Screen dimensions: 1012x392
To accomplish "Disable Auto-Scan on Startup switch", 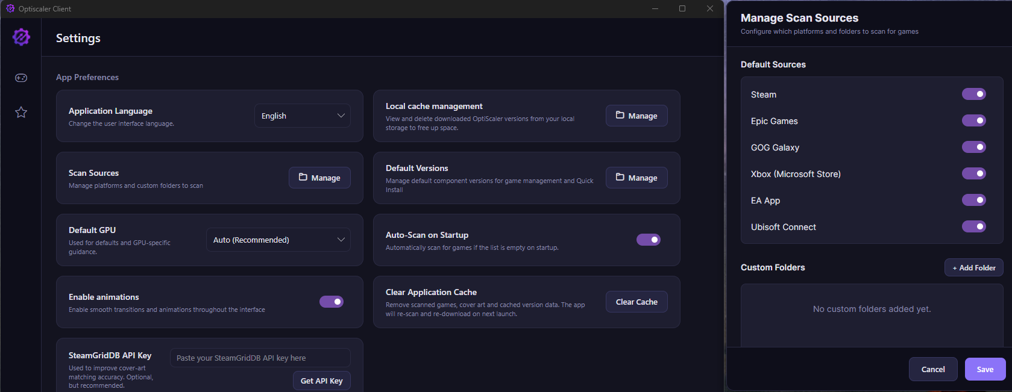I will pyautogui.click(x=649, y=240).
